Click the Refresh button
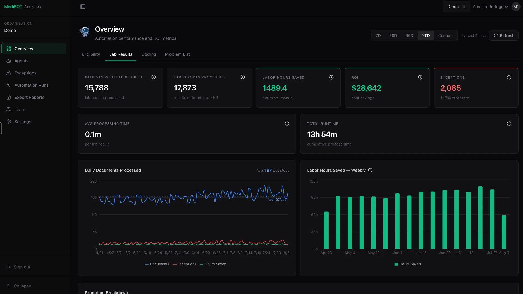The width and height of the screenshot is (523, 294). coord(504,35)
